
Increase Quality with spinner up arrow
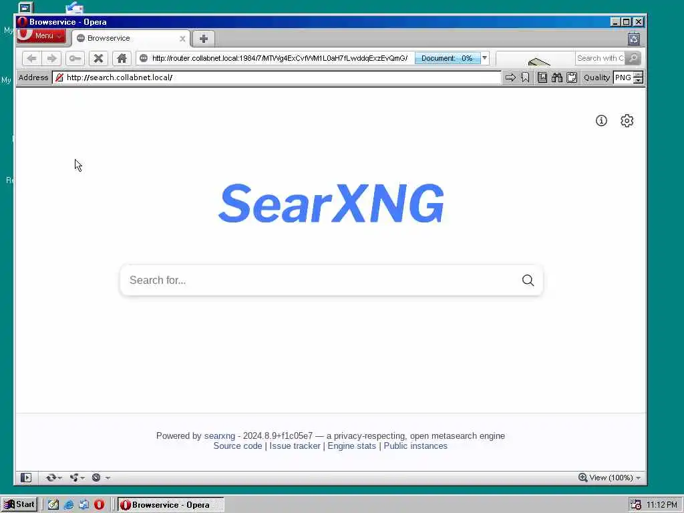[x=639, y=75]
